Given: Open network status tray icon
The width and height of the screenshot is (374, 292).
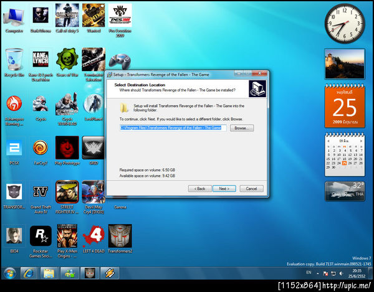Looking at the screenshot, I should tap(333, 274).
